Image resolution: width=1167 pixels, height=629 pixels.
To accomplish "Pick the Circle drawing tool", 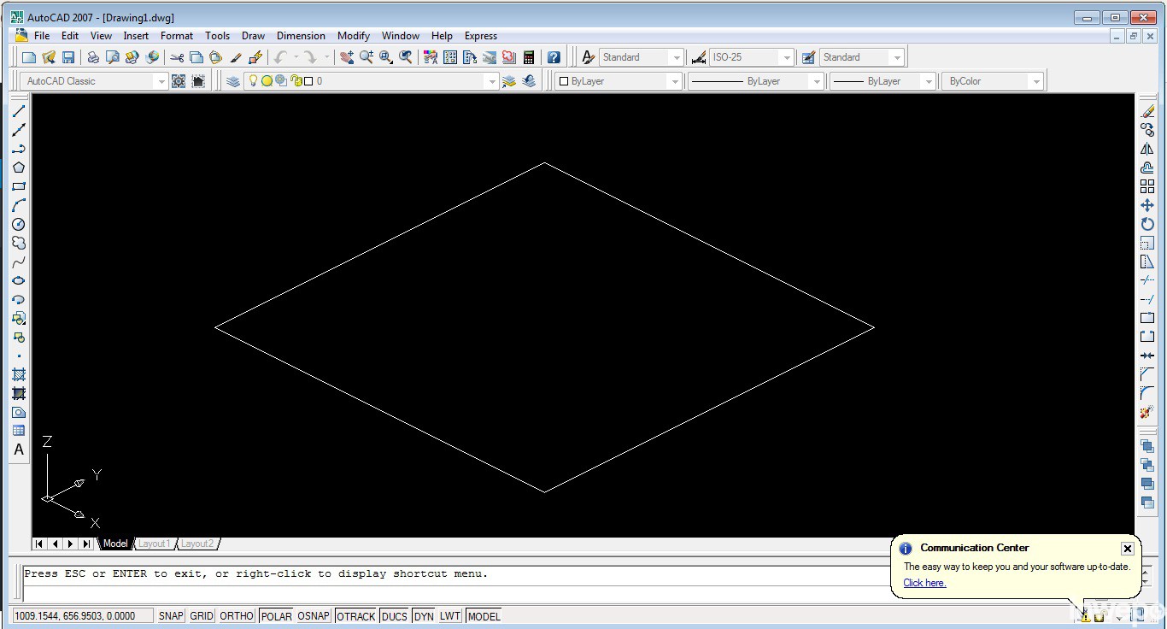I will [x=19, y=224].
